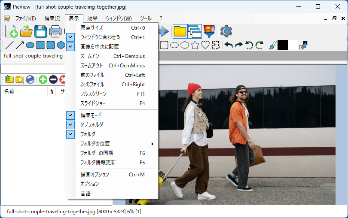348x218 pixels.
Task: Click the floppy disk save icon
Action: coord(41,31)
